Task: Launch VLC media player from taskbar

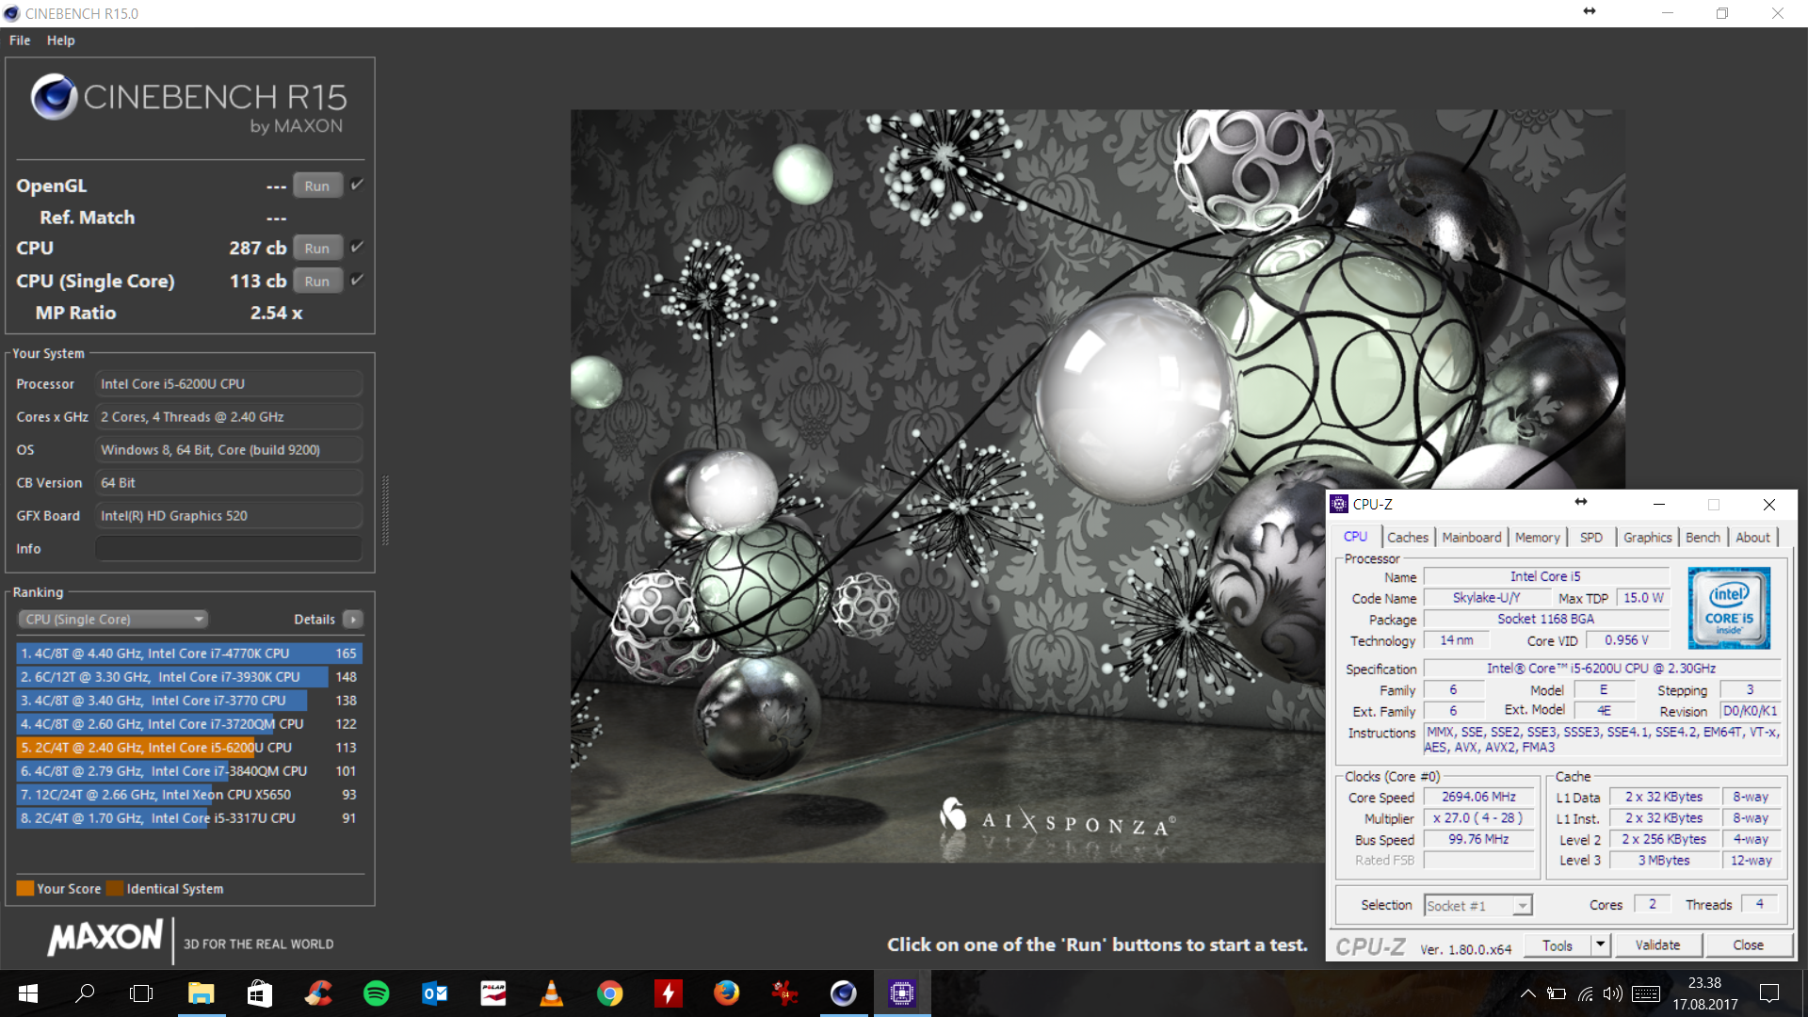Action: tap(551, 993)
